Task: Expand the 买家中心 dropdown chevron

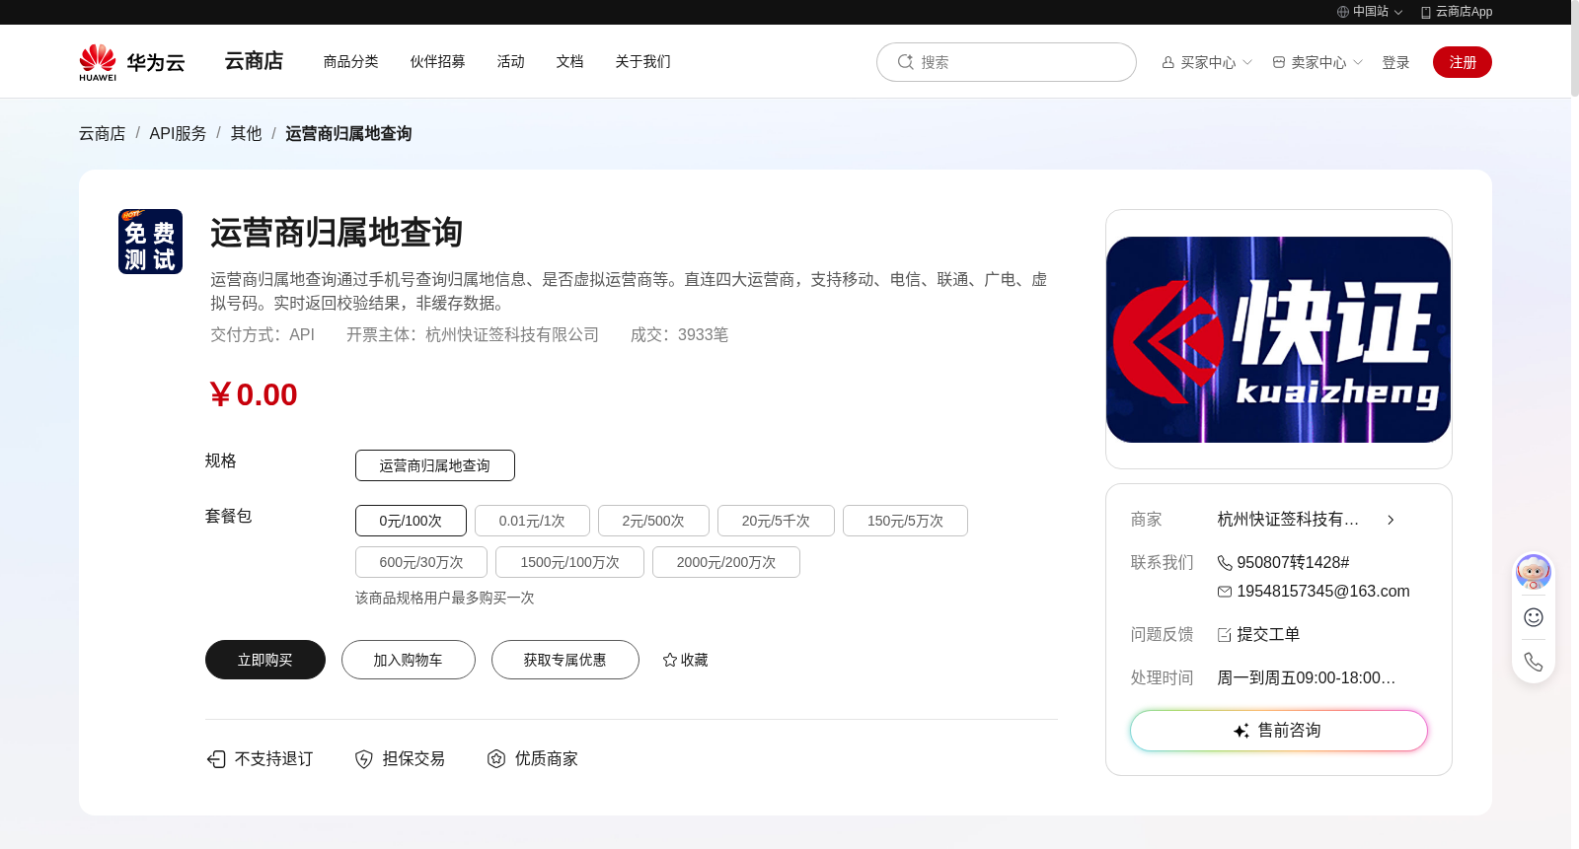Action: (x=1247, y=62)
